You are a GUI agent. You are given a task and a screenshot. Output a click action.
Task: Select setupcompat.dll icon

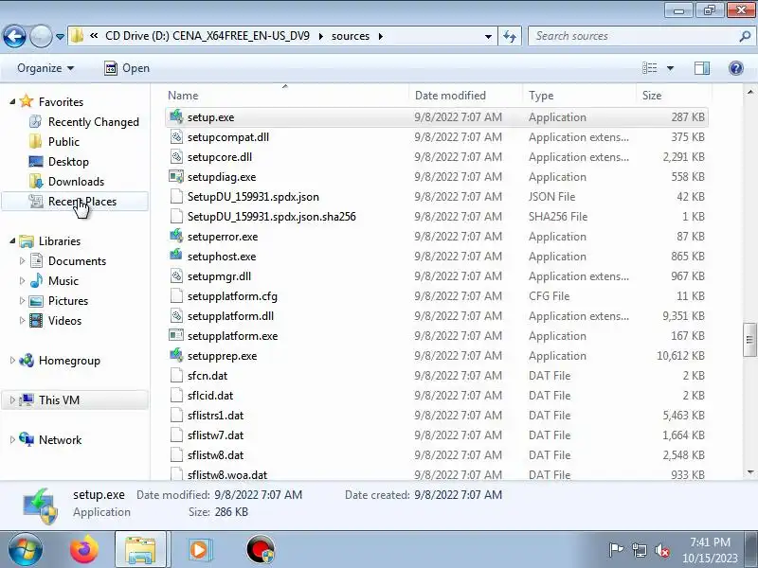click(x=176, y=136)
